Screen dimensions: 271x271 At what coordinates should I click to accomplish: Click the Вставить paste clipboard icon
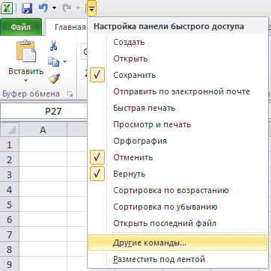point(26,51)
